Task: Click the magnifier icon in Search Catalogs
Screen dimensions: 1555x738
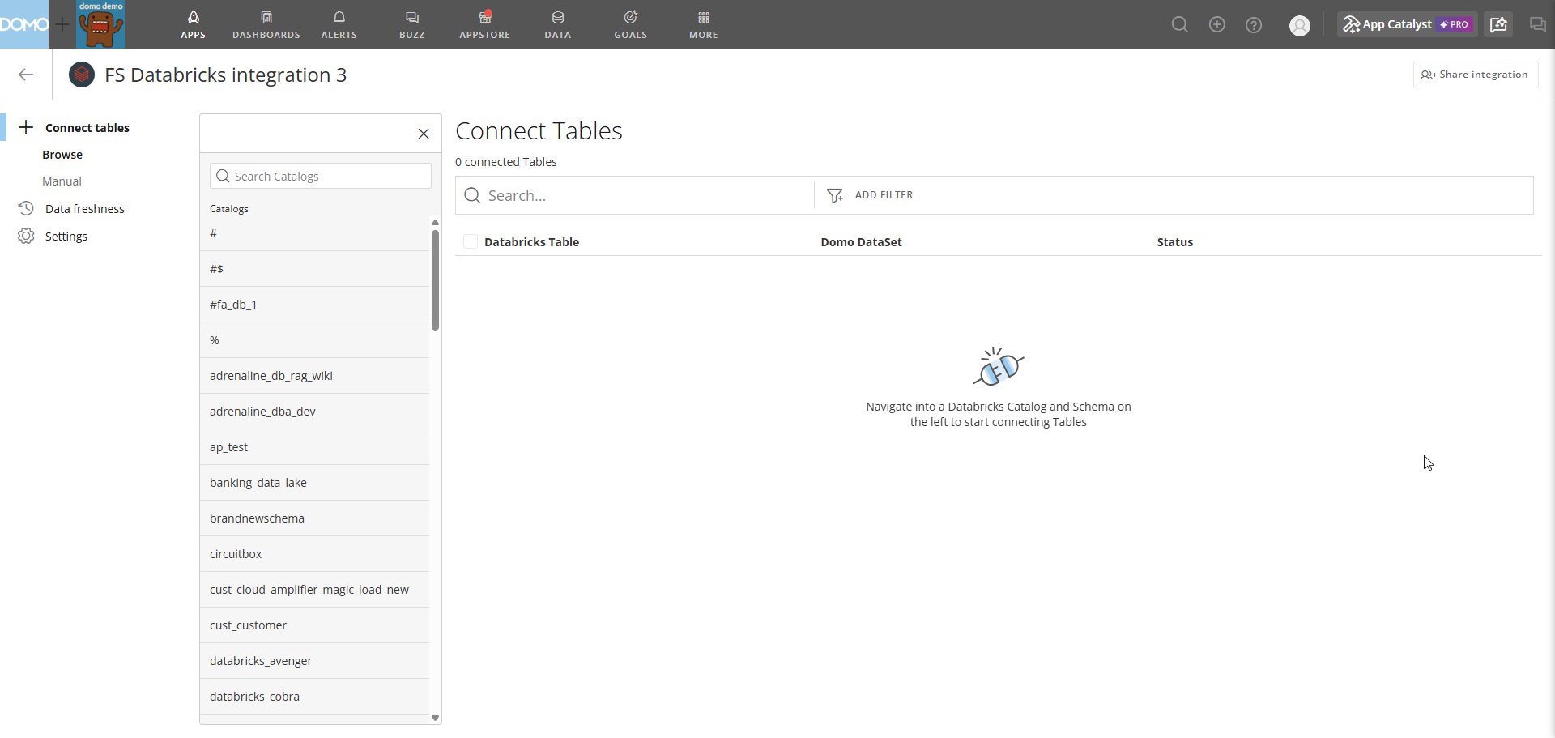Action: click(223, 176)
